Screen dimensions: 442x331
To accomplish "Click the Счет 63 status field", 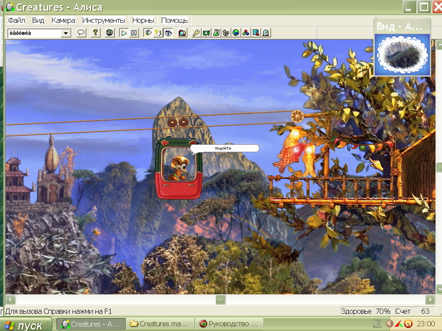I will [414, 311].
